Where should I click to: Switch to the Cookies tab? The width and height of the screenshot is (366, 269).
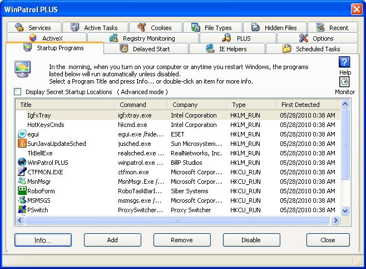tap(156, 27)
